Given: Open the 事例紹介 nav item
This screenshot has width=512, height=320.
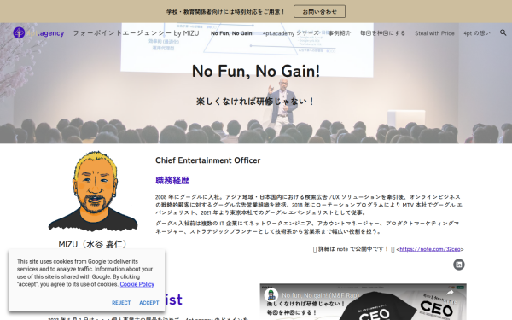Looking at the screenshot, I should click(340, 33).
